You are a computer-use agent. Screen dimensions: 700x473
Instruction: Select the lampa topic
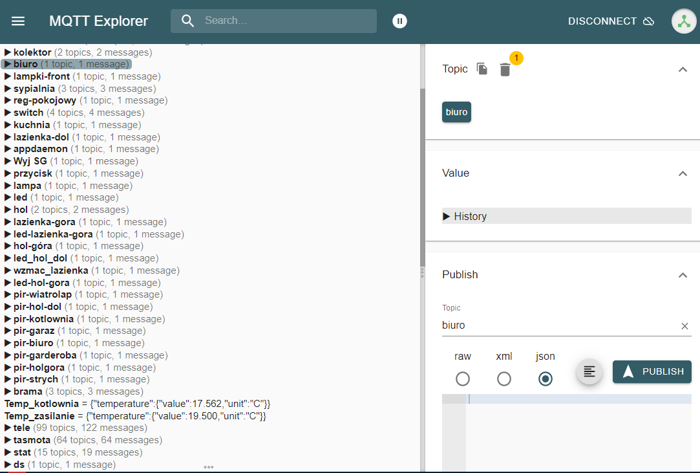click(69, 186)
